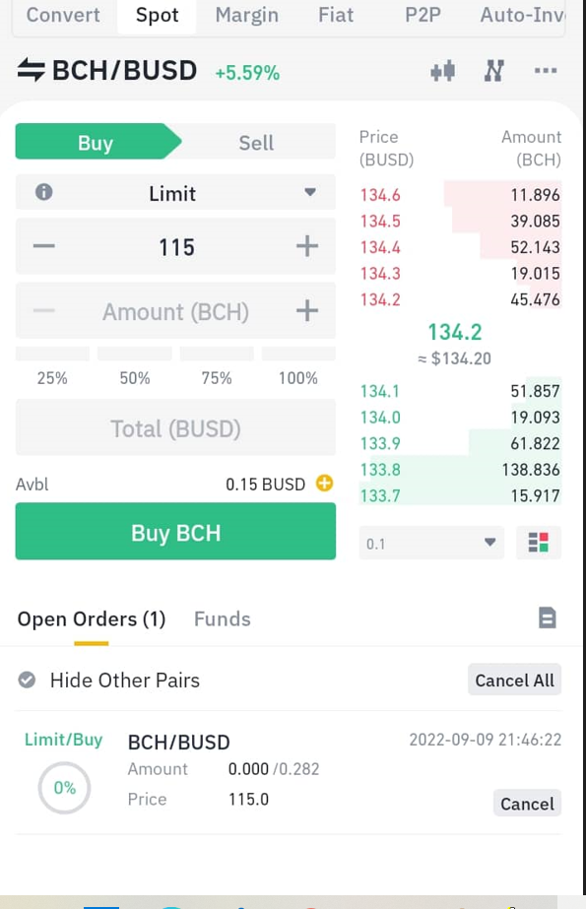Tap the yellow add funds plus icon

pyautogui.click(x=325, y=483)
